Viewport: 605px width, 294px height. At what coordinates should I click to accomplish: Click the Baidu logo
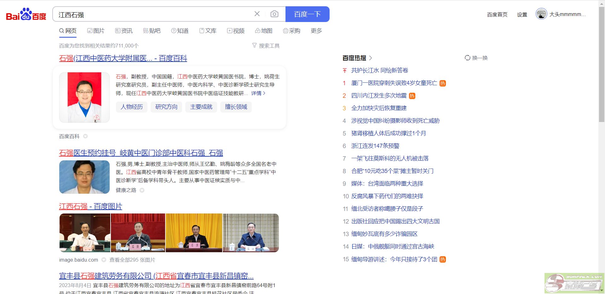pos(26,14)
